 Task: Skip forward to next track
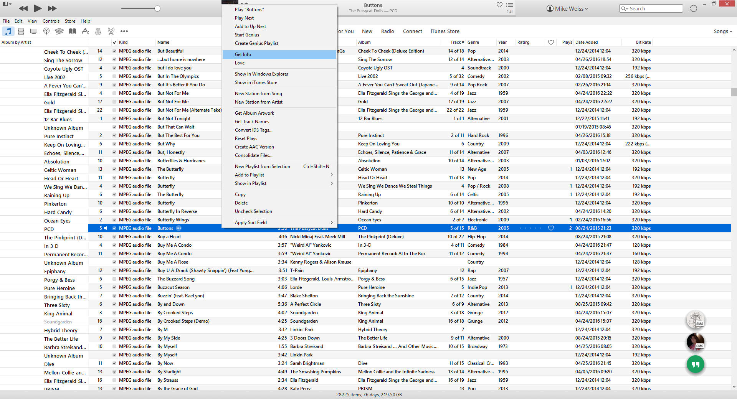click(52, 8)
